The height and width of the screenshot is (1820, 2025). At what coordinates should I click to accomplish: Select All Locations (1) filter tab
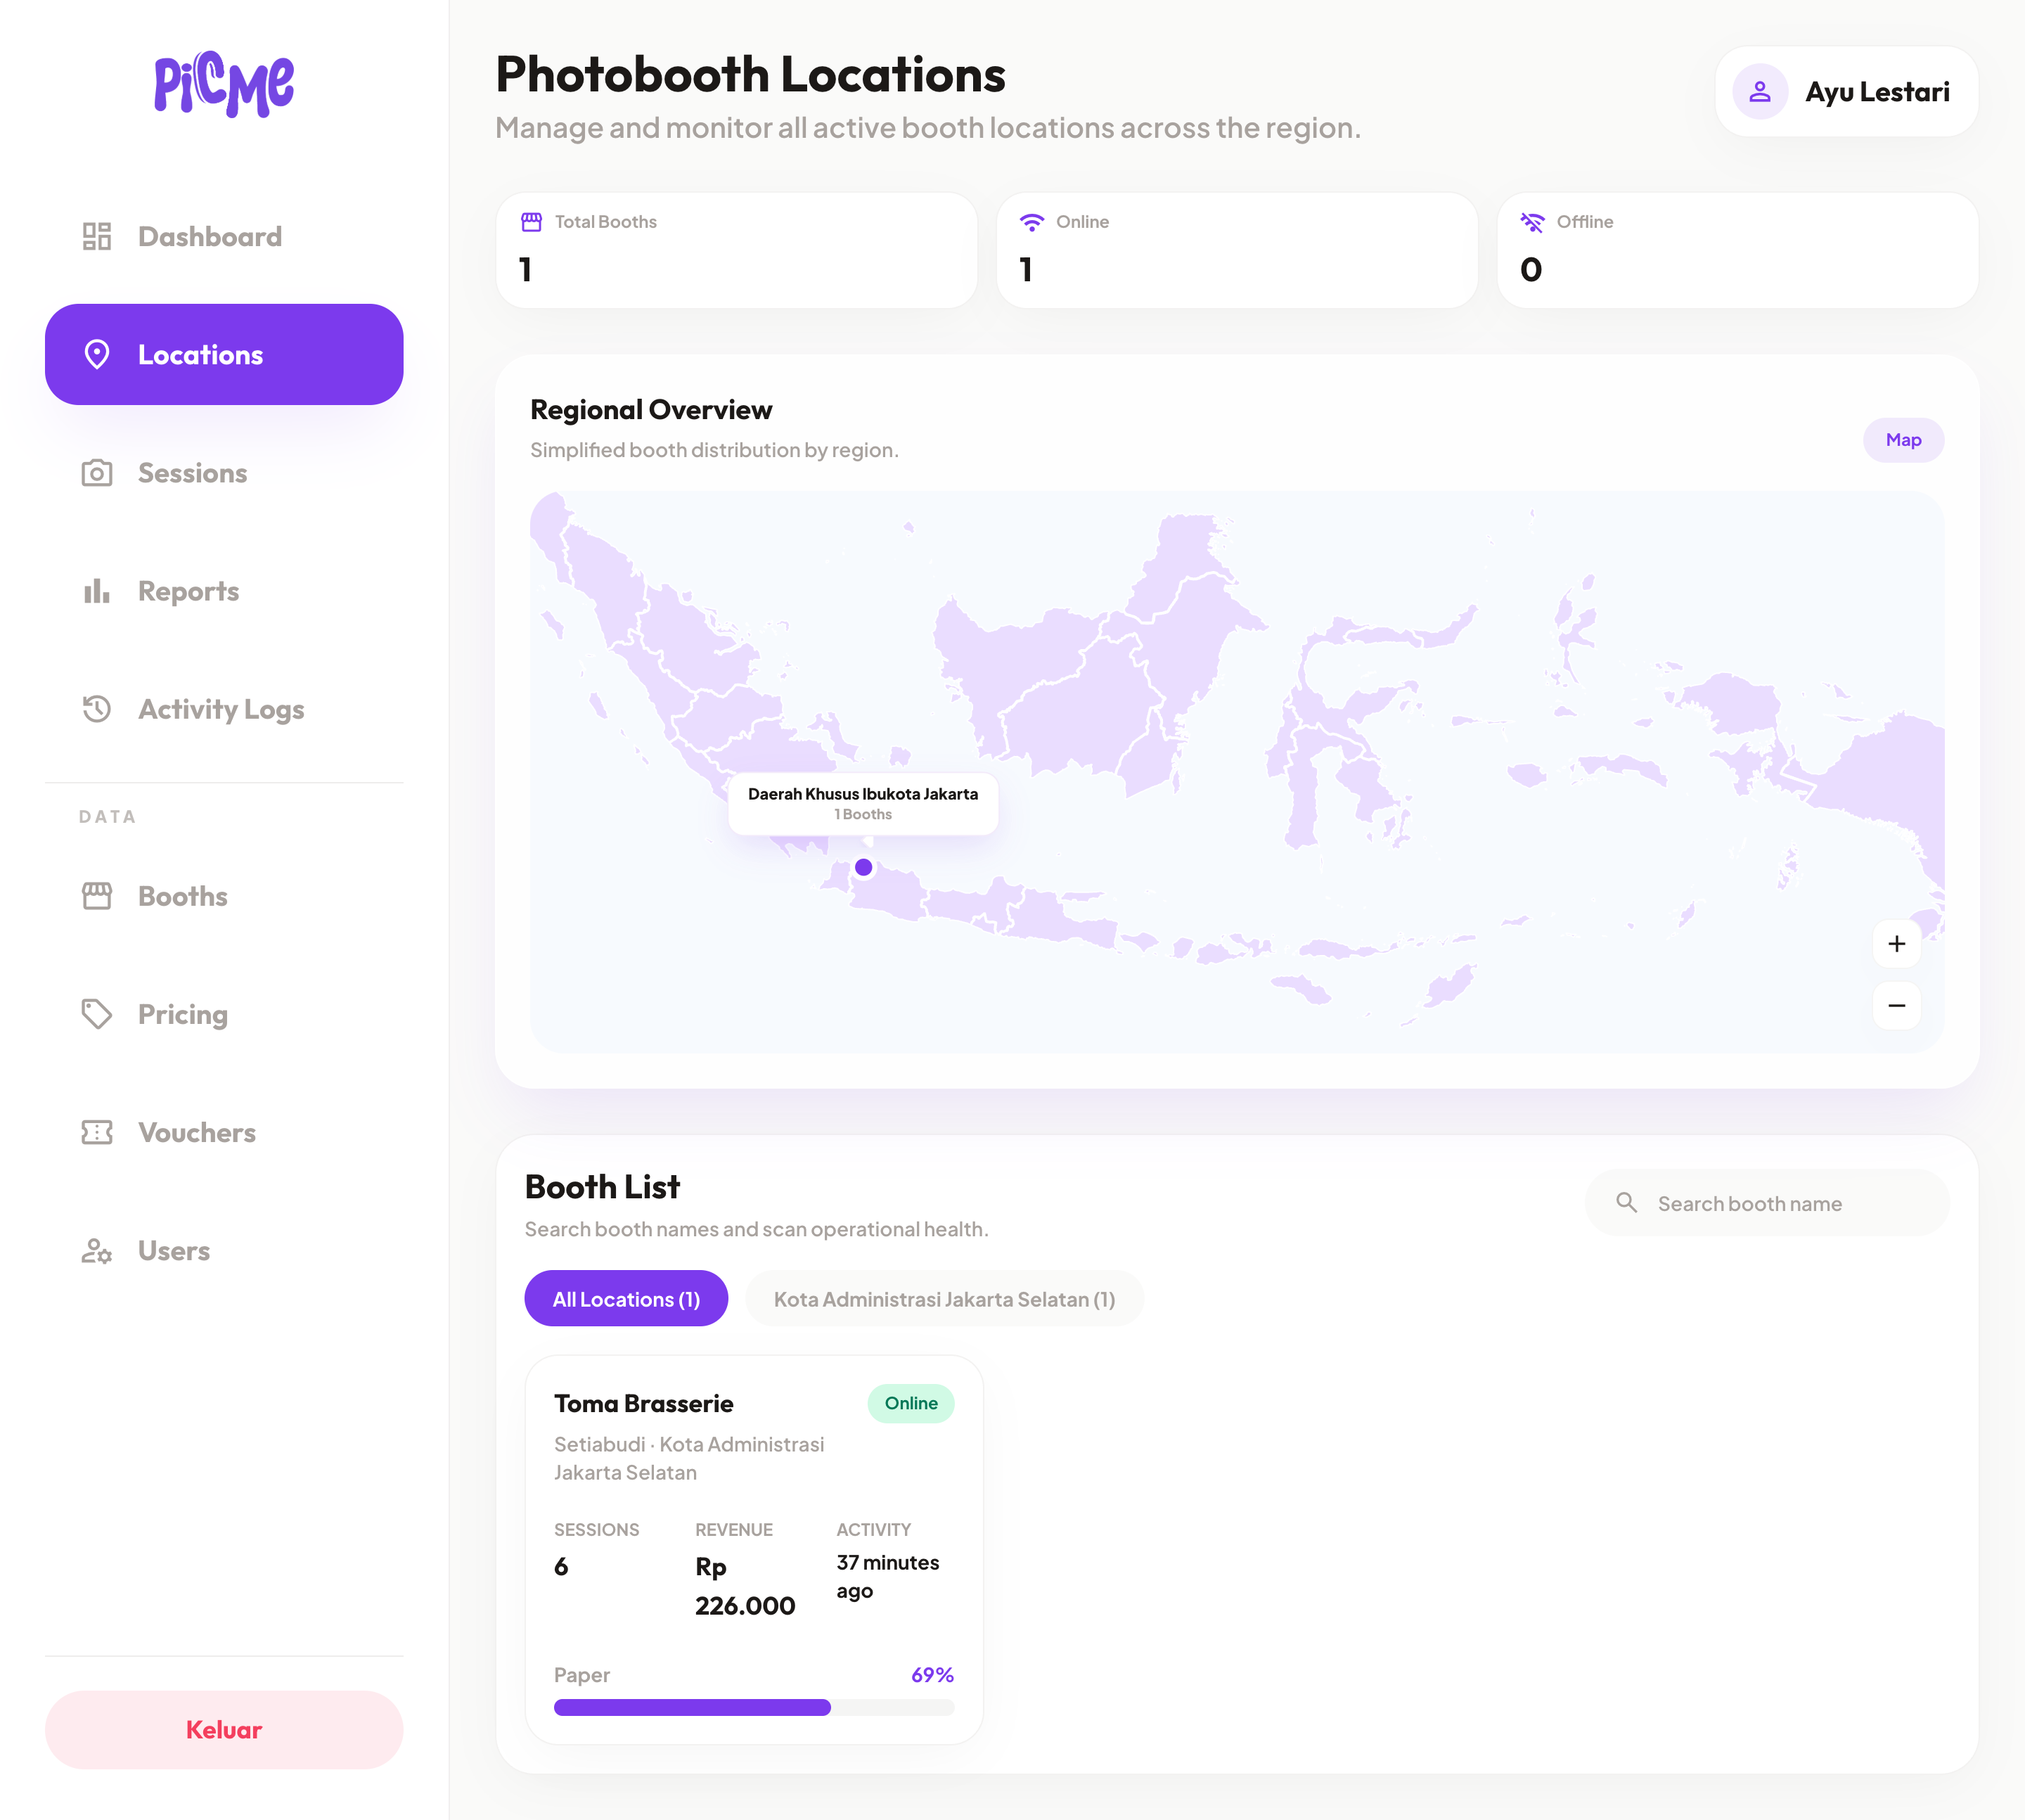pos(626,1299)
